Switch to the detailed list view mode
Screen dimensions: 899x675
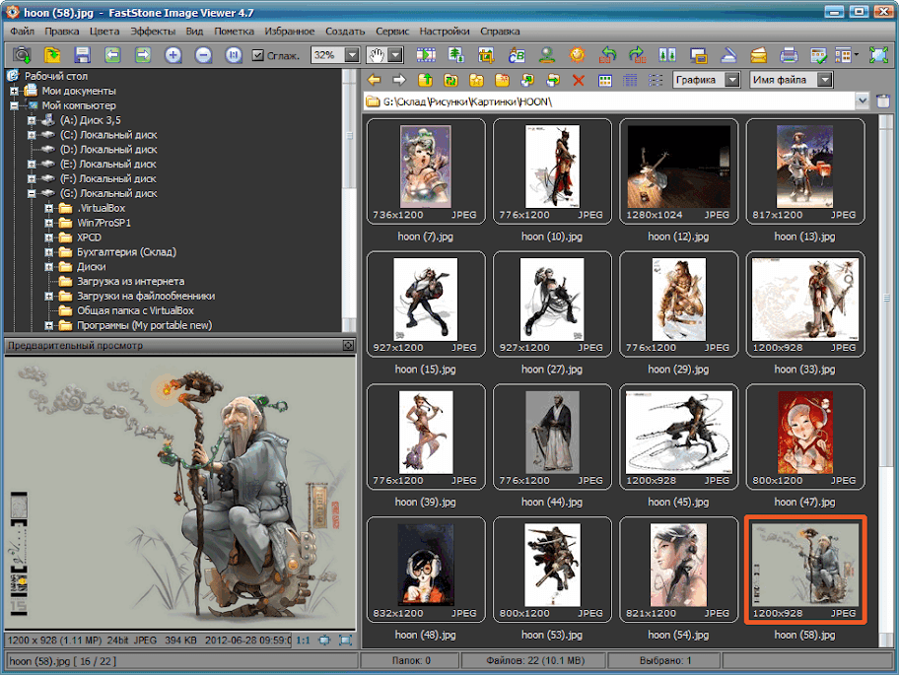click(x=630, y=79)
